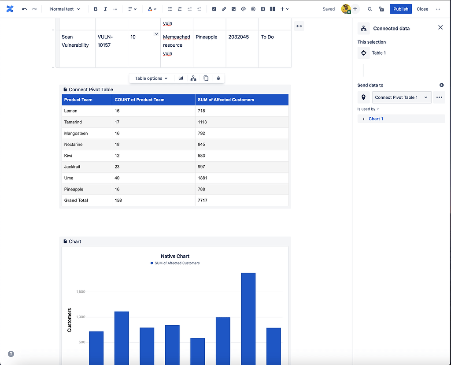Viewport: 451px width, 365px height.
Task: Open the insert link icon
Action: point(224,9)
